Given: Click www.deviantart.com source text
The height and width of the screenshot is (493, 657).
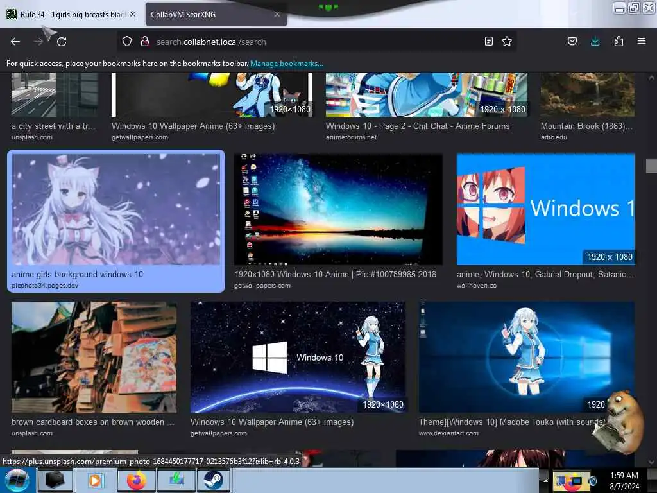Looking at the screenshot, I should click(448, 433).
